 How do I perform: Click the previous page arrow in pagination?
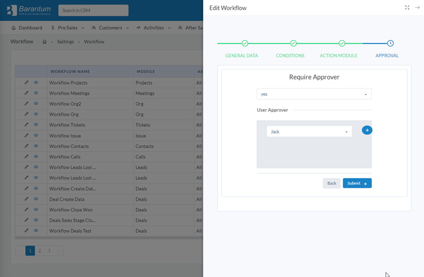(21, 251)
